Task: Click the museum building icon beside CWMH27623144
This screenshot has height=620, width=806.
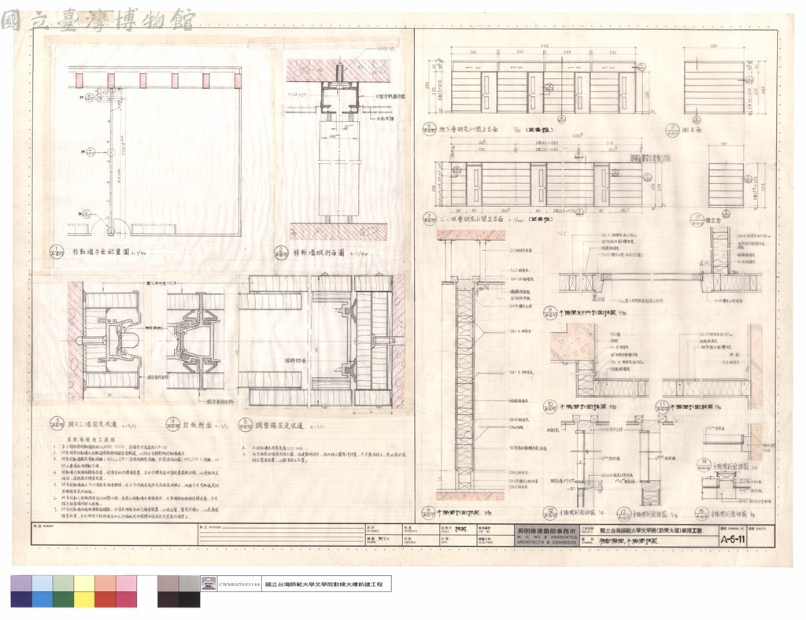Action: coord(208,584)
